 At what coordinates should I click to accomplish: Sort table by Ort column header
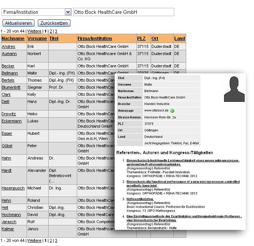coord(155,39)
